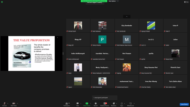190x107 pixels.
Task: Start recording with the Record icon
Action: coord(96,103)
